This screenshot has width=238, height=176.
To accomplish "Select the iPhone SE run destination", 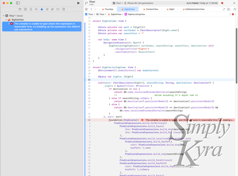I will click(x=139, y=3).
